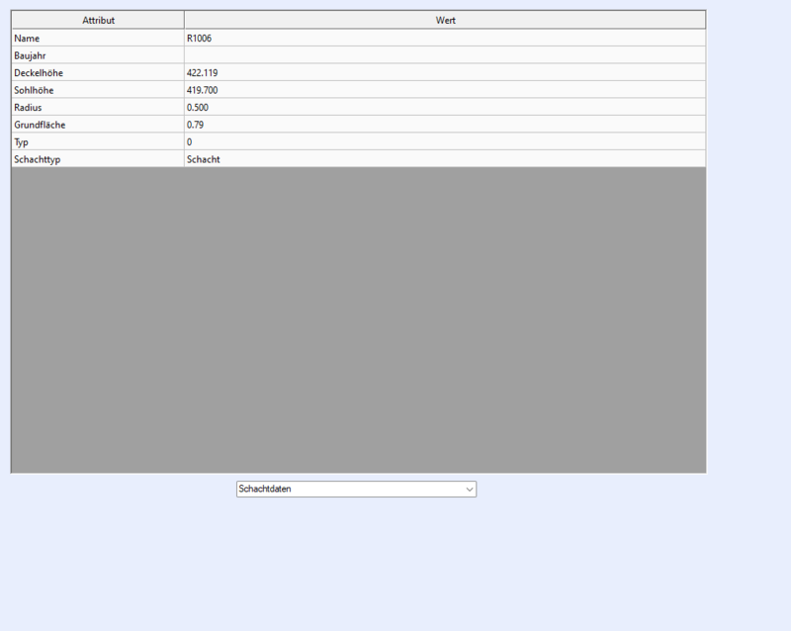Viewport: 791px width, 631px height.
Task: Open the Schachtdaten dropdown
Action: pos(356,489)
